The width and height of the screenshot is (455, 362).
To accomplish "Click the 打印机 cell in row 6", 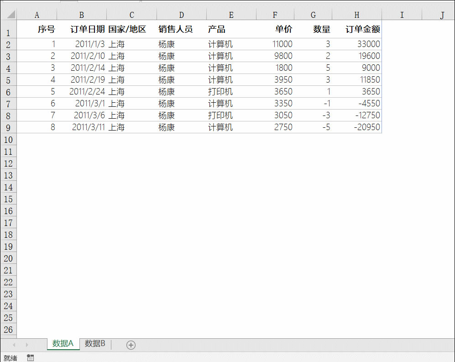I will point(220,91).
